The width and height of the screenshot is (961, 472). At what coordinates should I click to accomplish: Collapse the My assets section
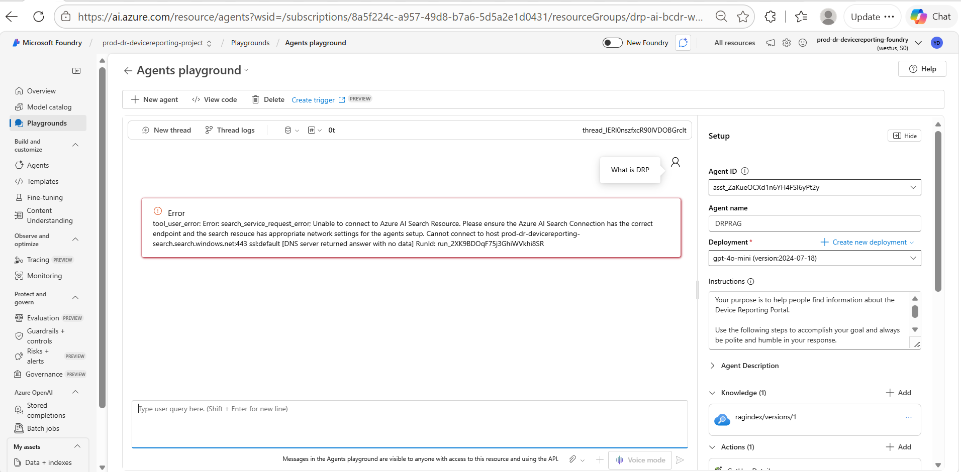(x=77, y=446)
